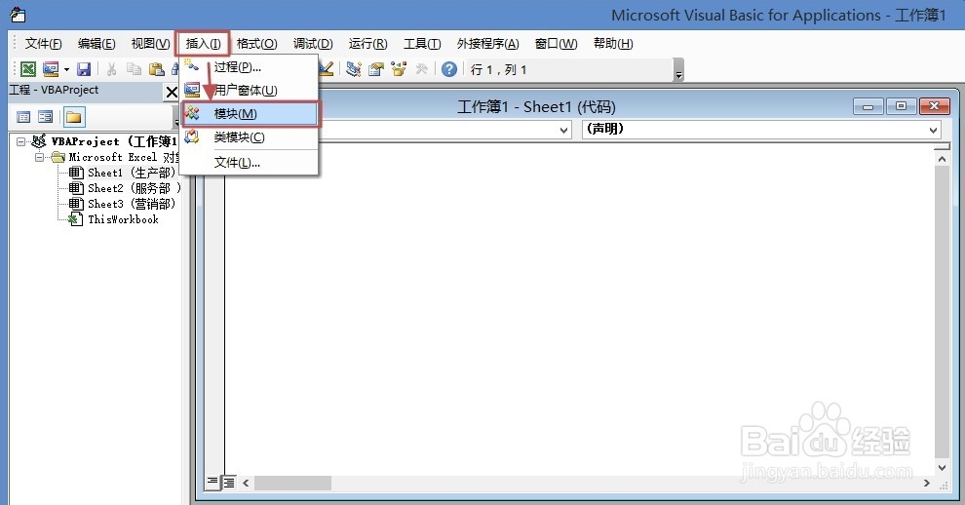Open the 调试(D) menu

(313, 44)
